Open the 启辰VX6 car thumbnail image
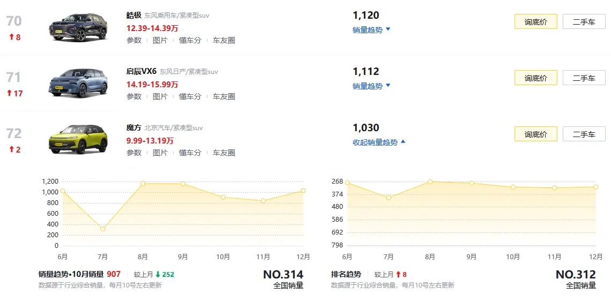The height and width of the screenshot is (302, 611). click(x=78, y=83)
